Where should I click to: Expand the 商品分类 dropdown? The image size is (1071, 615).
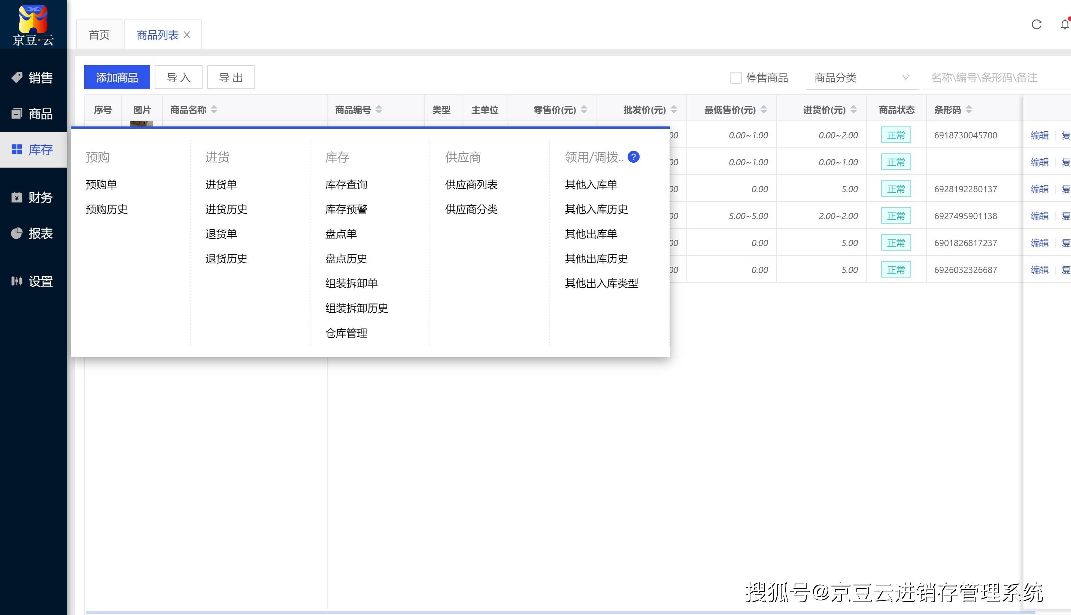[x=862, y=78]
